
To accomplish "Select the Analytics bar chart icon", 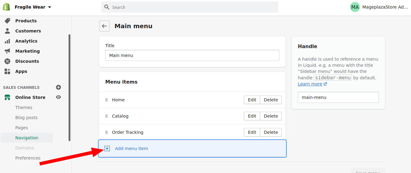I will pos(7,41).
